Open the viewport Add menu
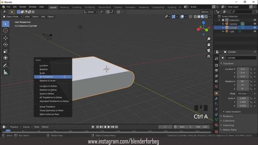This screenshot has width=258, height=145. tap(43, 17)
